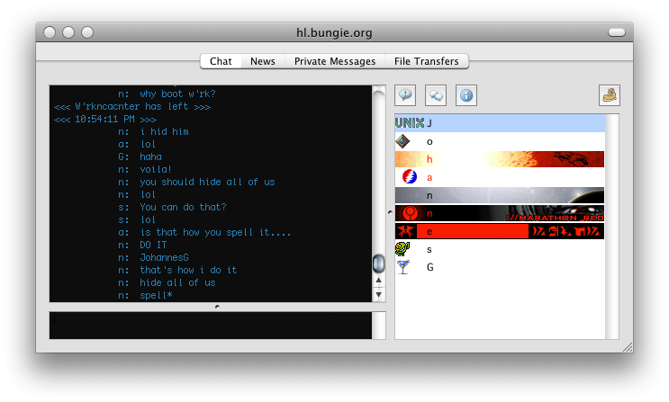The image size is (669, 402).
Task: Switch to the File Transfers tab
Action: [426, 61]
